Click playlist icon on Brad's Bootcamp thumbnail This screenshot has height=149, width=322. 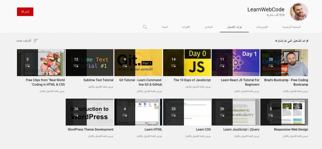(271, 66)
